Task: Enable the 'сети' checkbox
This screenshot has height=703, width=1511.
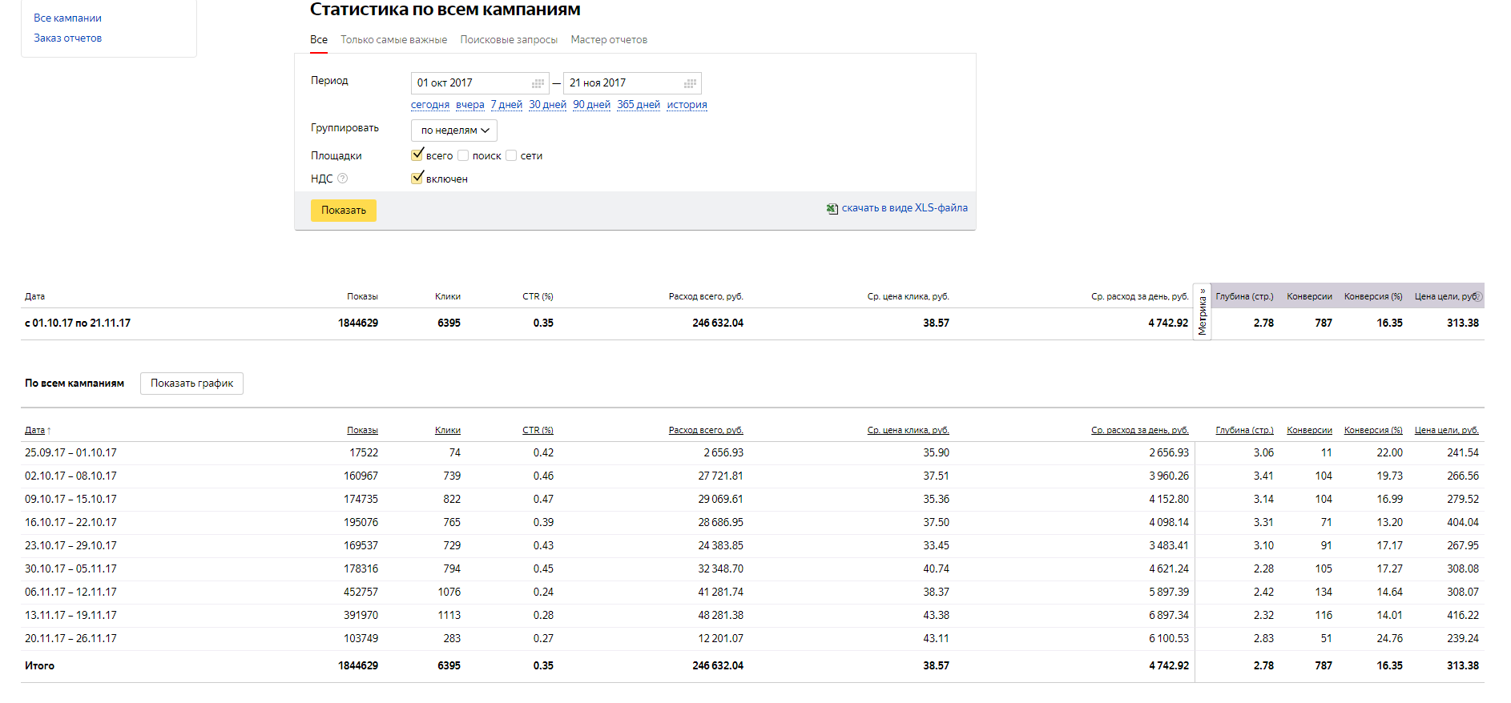Action: tap(511, 155)
